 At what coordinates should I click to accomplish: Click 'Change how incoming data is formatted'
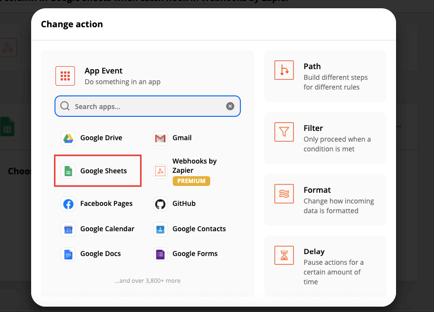(339, 206)
